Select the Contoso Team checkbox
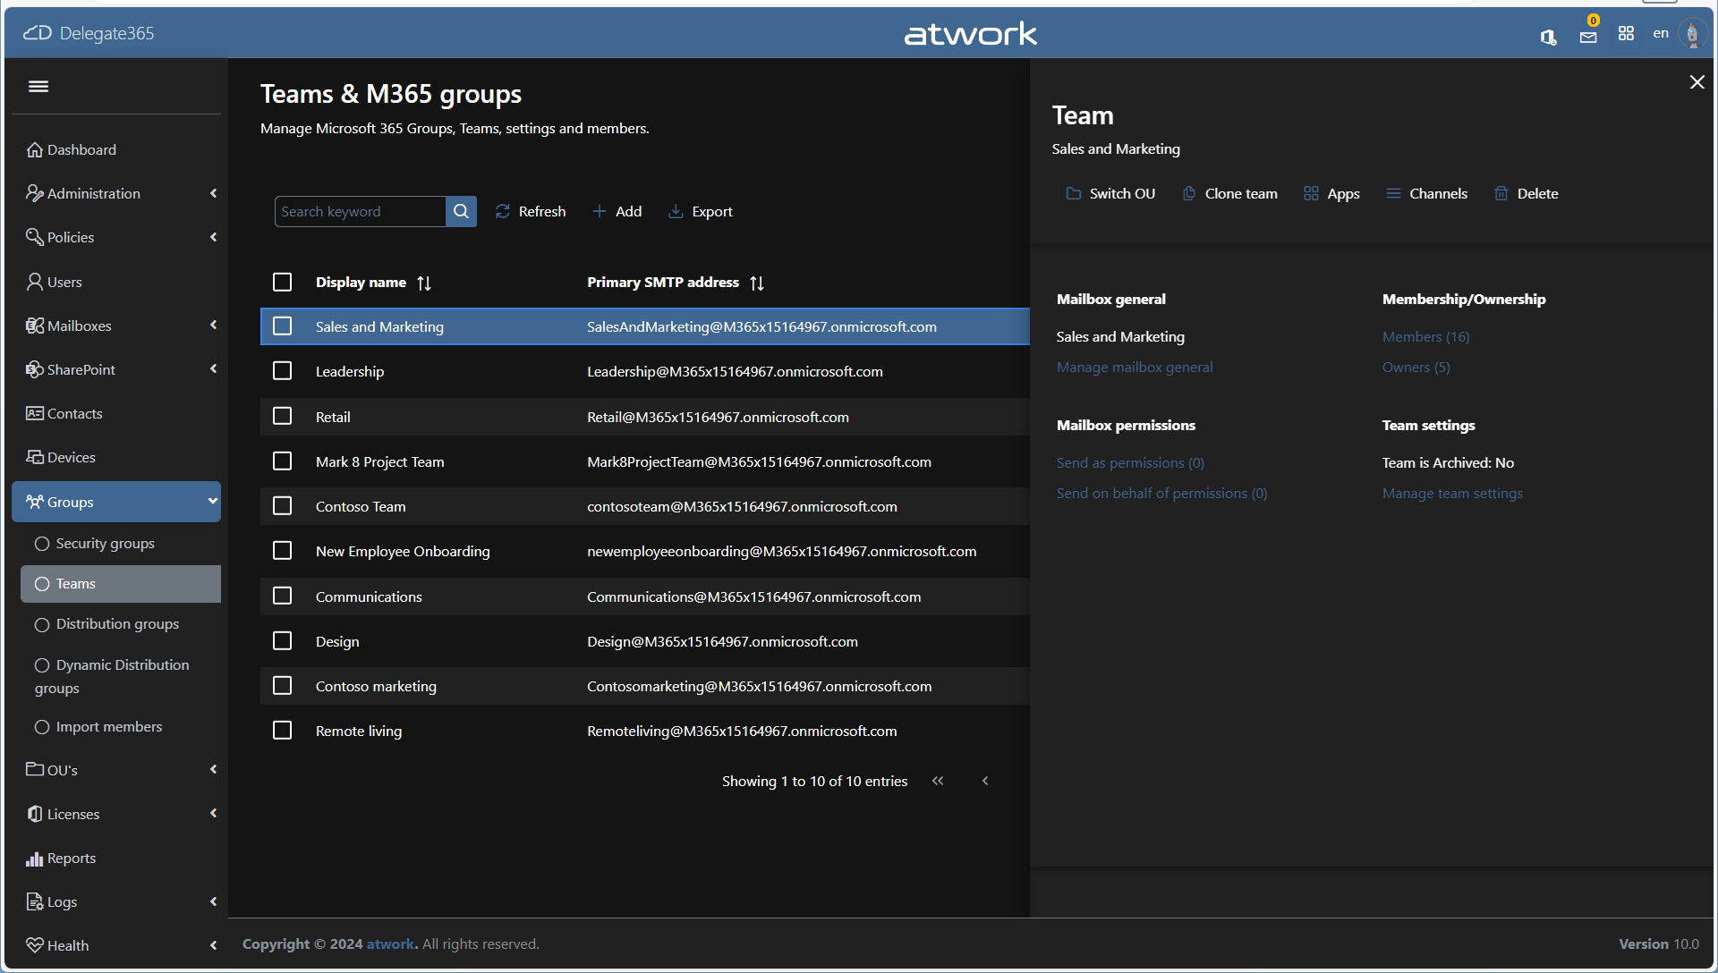Image resolution: width=1718 pixels, height=973 pixels. click(283, 506)
